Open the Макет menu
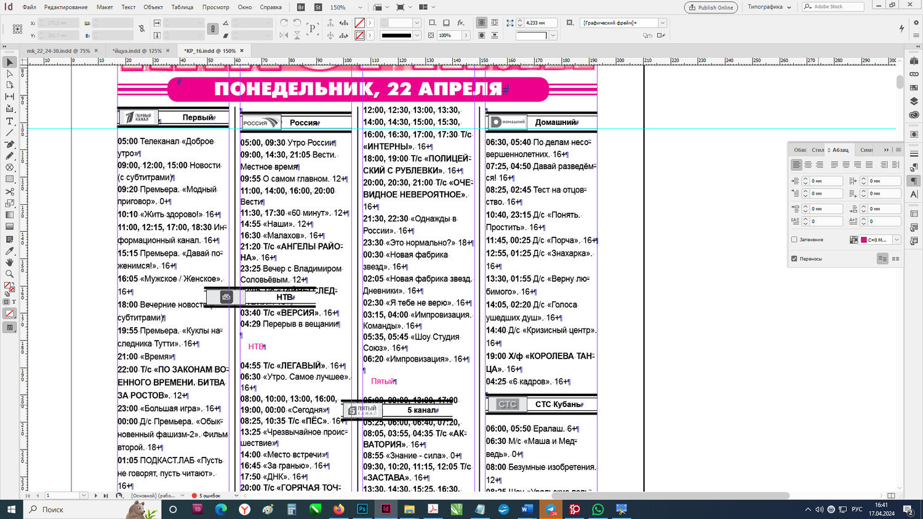This screenshot has width=923, height=519. pos(105,7)
